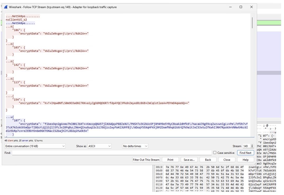Image resolution: width=284 pixels, height=195 pixels.
Task: Click the "154": { line
Action: [19, 100]
